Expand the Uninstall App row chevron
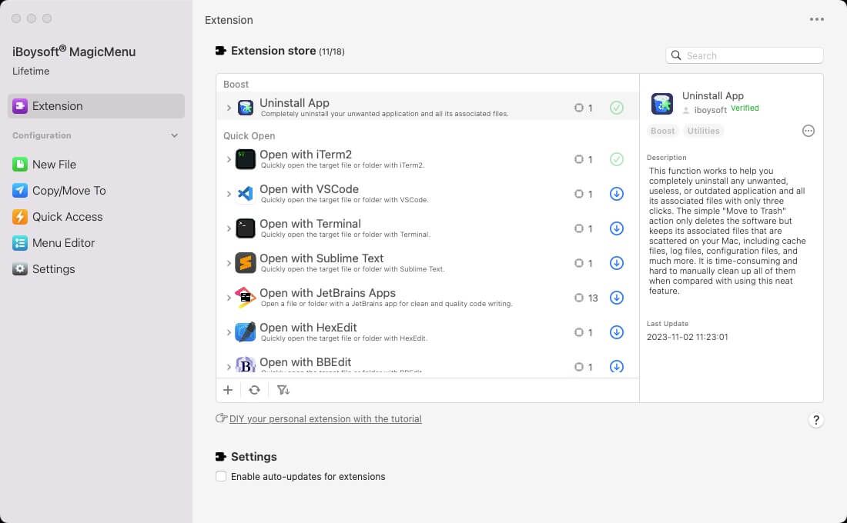This screenshot has width=847, height=523. 229,108
